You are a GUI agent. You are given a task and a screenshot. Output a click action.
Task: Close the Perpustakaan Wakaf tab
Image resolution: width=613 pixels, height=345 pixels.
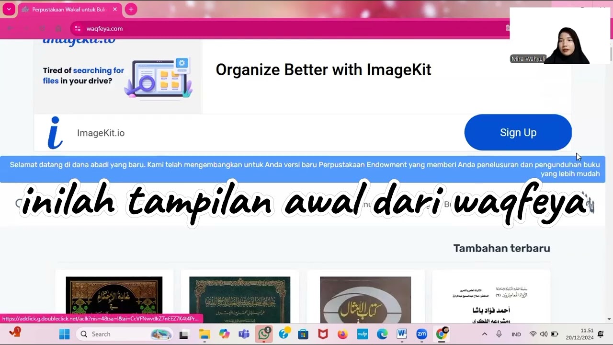point(115,10)
